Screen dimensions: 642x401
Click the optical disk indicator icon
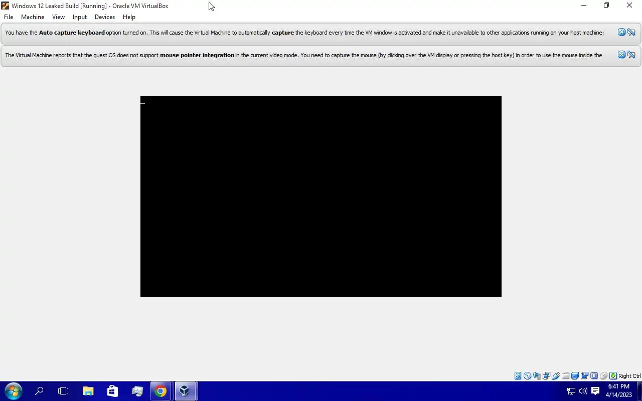coord(527,376)
